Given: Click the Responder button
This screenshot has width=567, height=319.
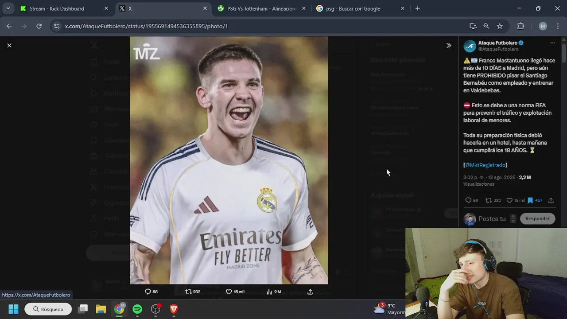Looking at the screenshot, I should click(x=537, y=218).
